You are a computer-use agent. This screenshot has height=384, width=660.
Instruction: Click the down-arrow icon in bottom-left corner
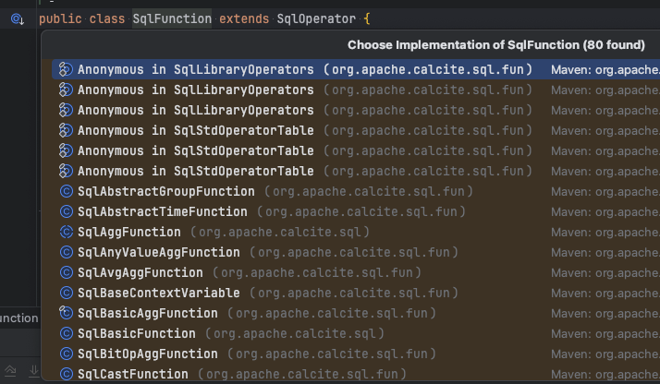pos(33,371)
